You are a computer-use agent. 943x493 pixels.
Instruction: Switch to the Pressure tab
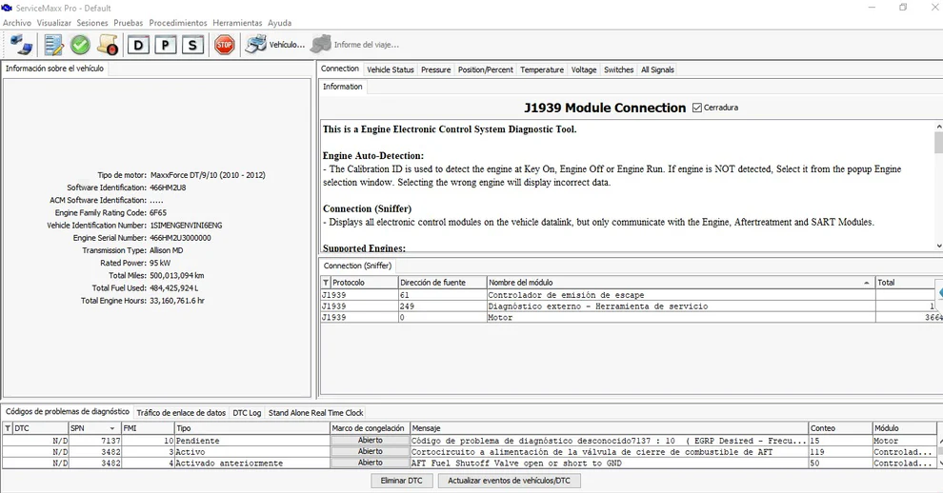pyautogui.click(x=435, y=69)
